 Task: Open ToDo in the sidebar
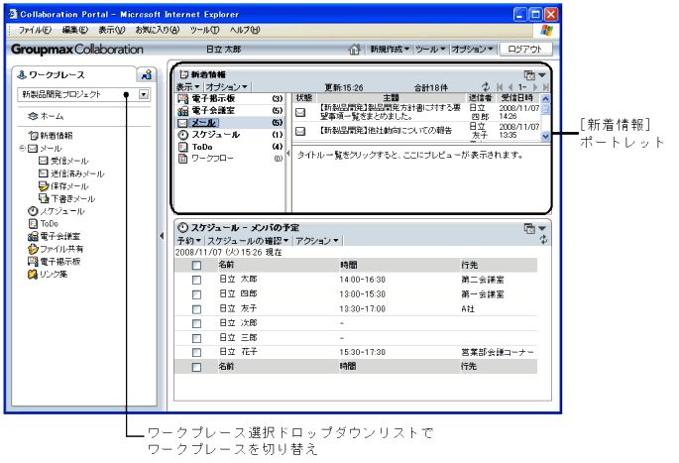(x=44, y=223)
